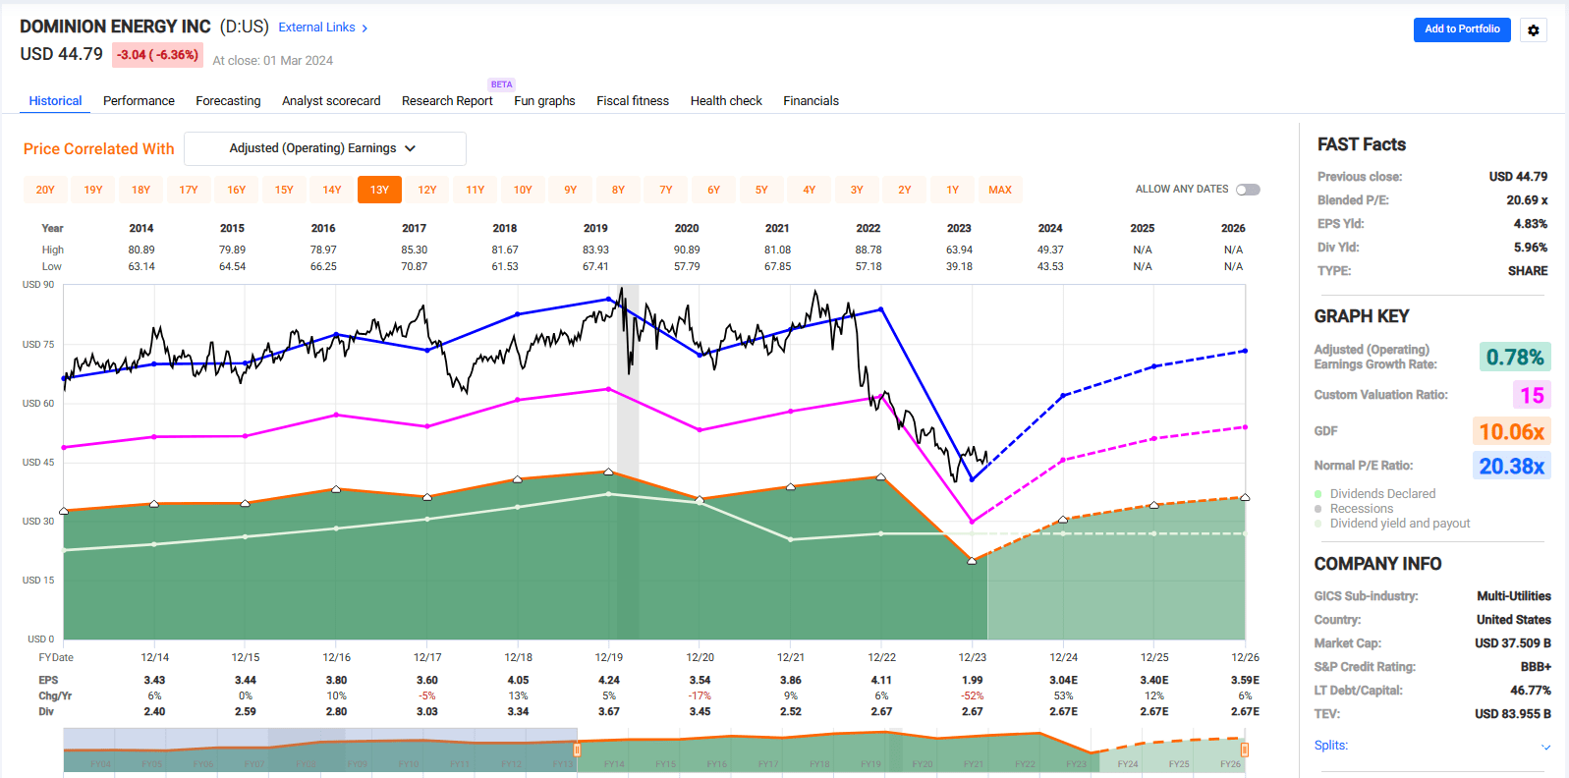Click the Blended P/E value 20.69 x
This screenshot has width=1569, height=778.
click(x=1527, y=200)
